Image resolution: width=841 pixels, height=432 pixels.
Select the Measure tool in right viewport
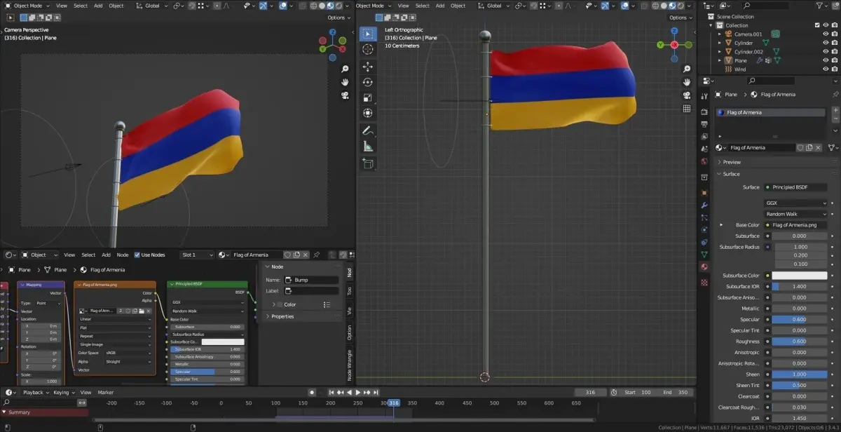pos(368,147)
